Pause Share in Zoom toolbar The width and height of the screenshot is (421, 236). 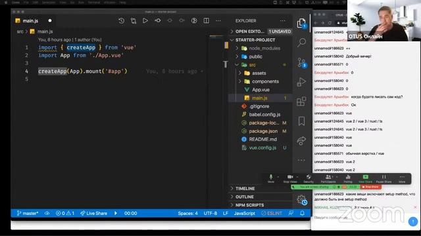pyautogui.click(x=384, y=178)
